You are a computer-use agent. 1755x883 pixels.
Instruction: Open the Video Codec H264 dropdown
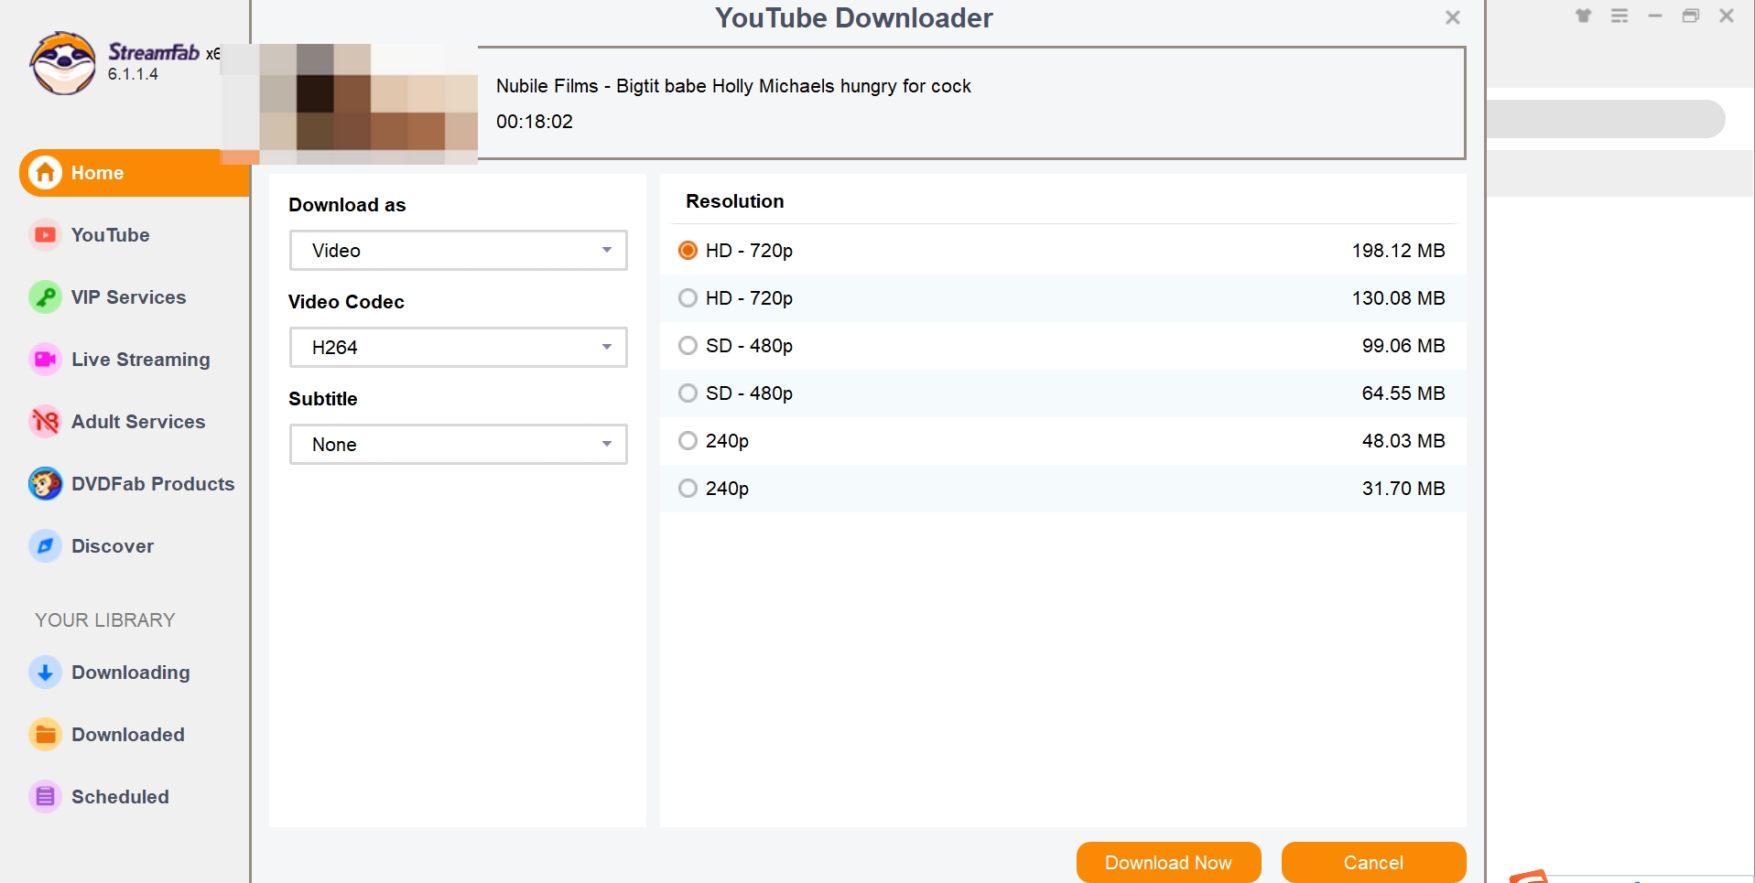[459, 348]
